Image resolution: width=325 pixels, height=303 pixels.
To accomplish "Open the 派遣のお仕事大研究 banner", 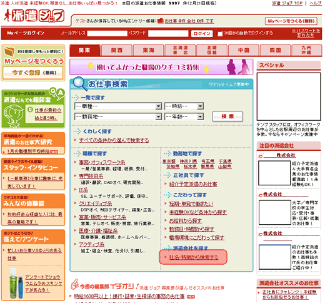I will click(33, 140).
